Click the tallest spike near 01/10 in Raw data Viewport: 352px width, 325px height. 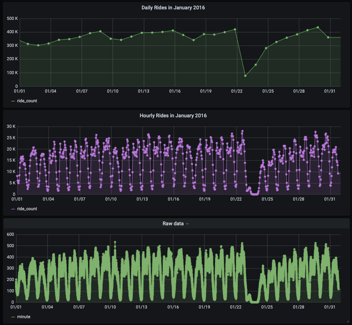tap(115, 242)
